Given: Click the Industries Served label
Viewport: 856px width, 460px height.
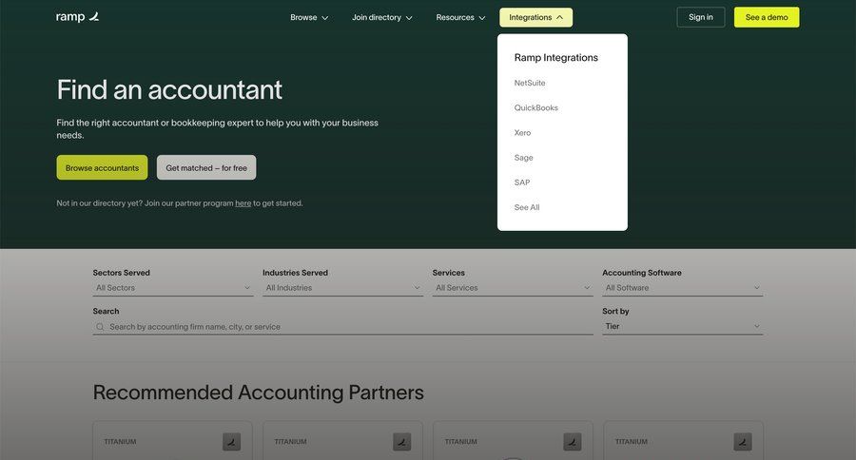Looking at the screenshot, I should [296, 273].
